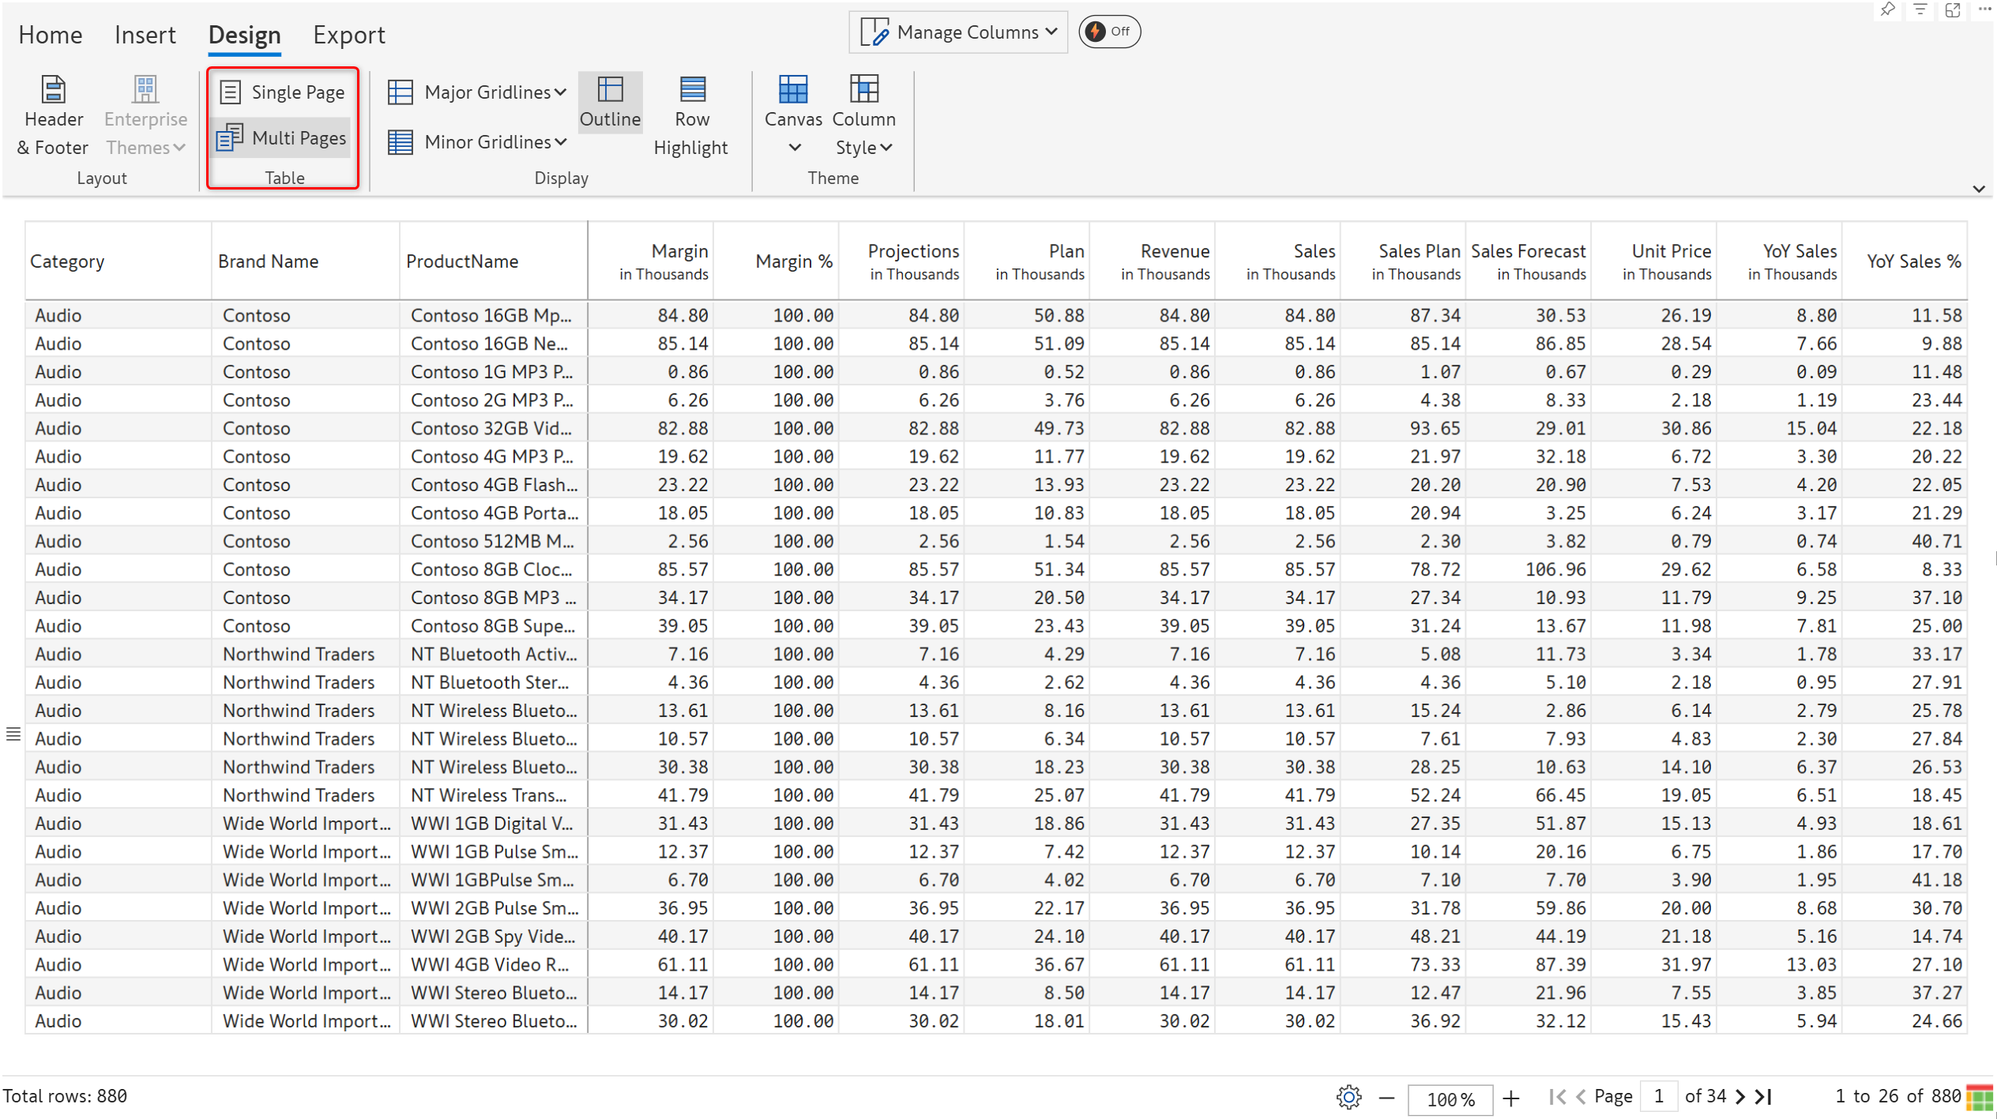Click the Row Highlight icon
The width and height of the screenshot is (1997, 1119).
coord(691,90)
